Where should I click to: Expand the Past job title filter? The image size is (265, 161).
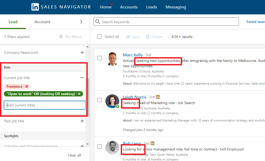pos(82,121)
